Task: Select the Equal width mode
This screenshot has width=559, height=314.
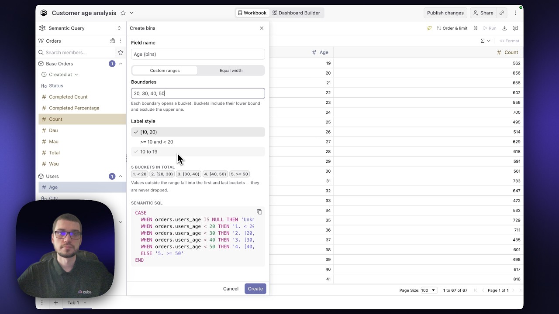Action: [x=231, y=71]
